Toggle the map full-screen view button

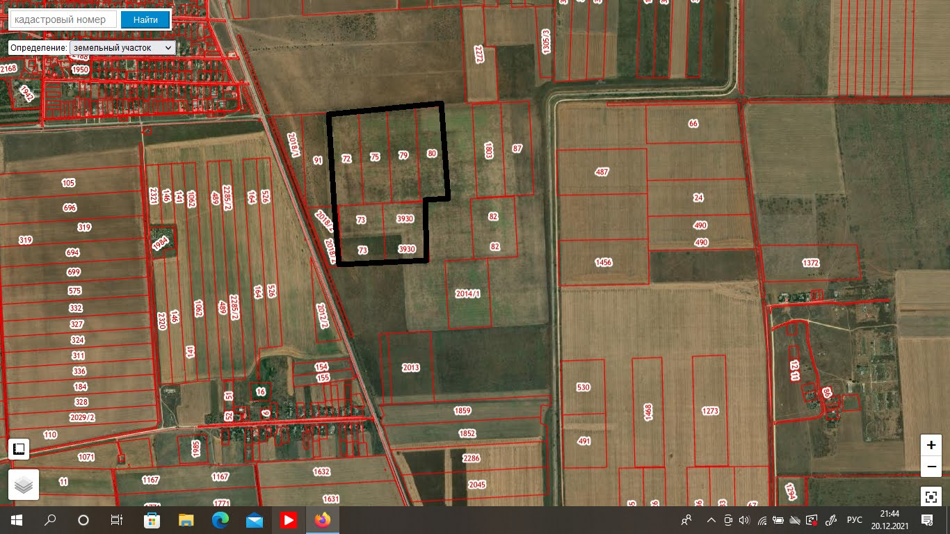click(931, 496)
